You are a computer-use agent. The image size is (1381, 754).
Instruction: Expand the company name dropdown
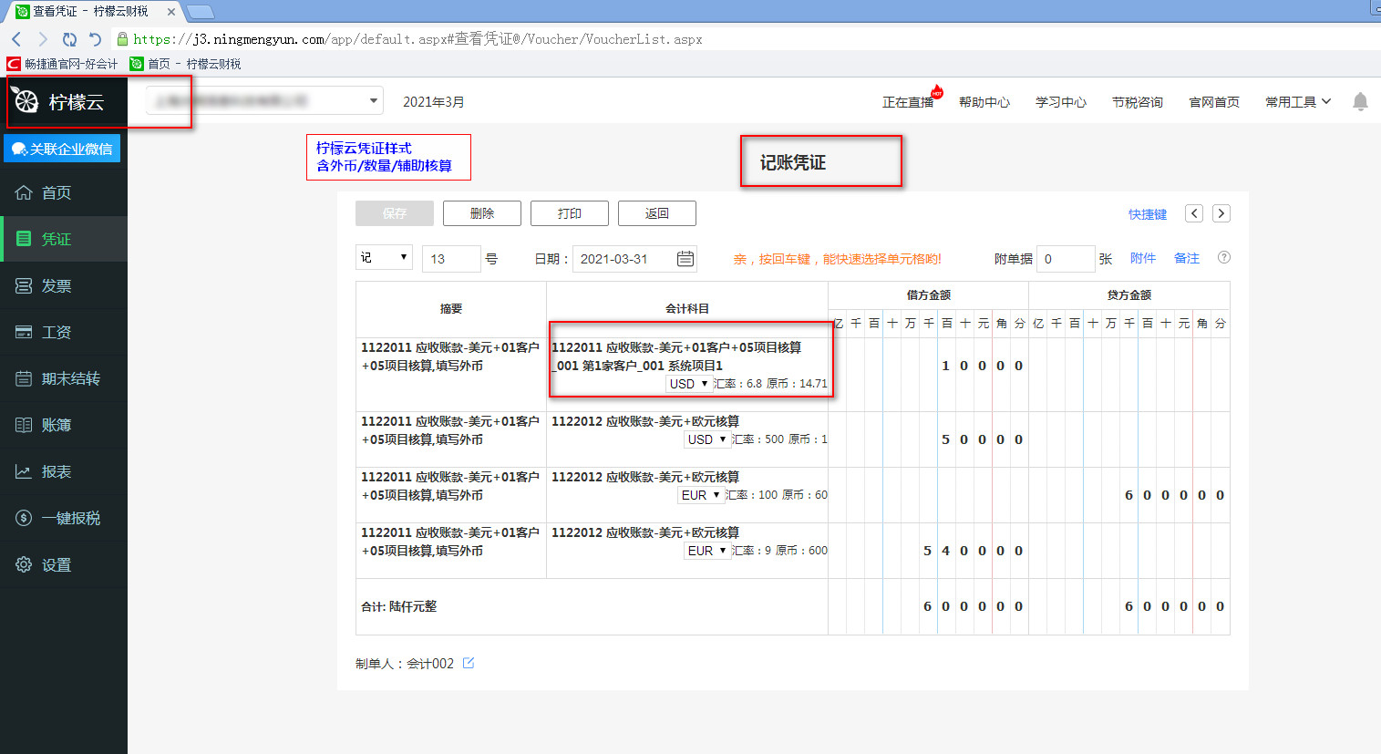point(373,101)
